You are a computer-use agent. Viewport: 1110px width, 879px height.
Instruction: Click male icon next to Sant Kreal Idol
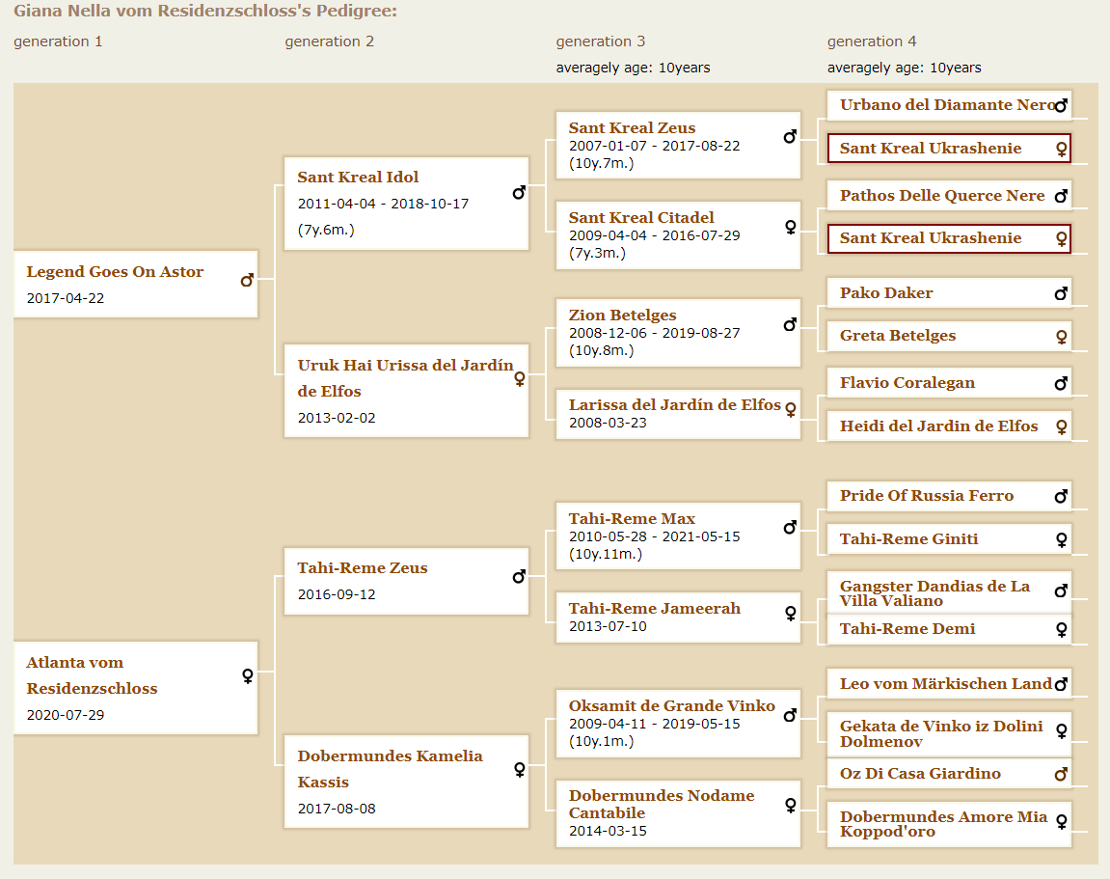(x=519, y=193)
